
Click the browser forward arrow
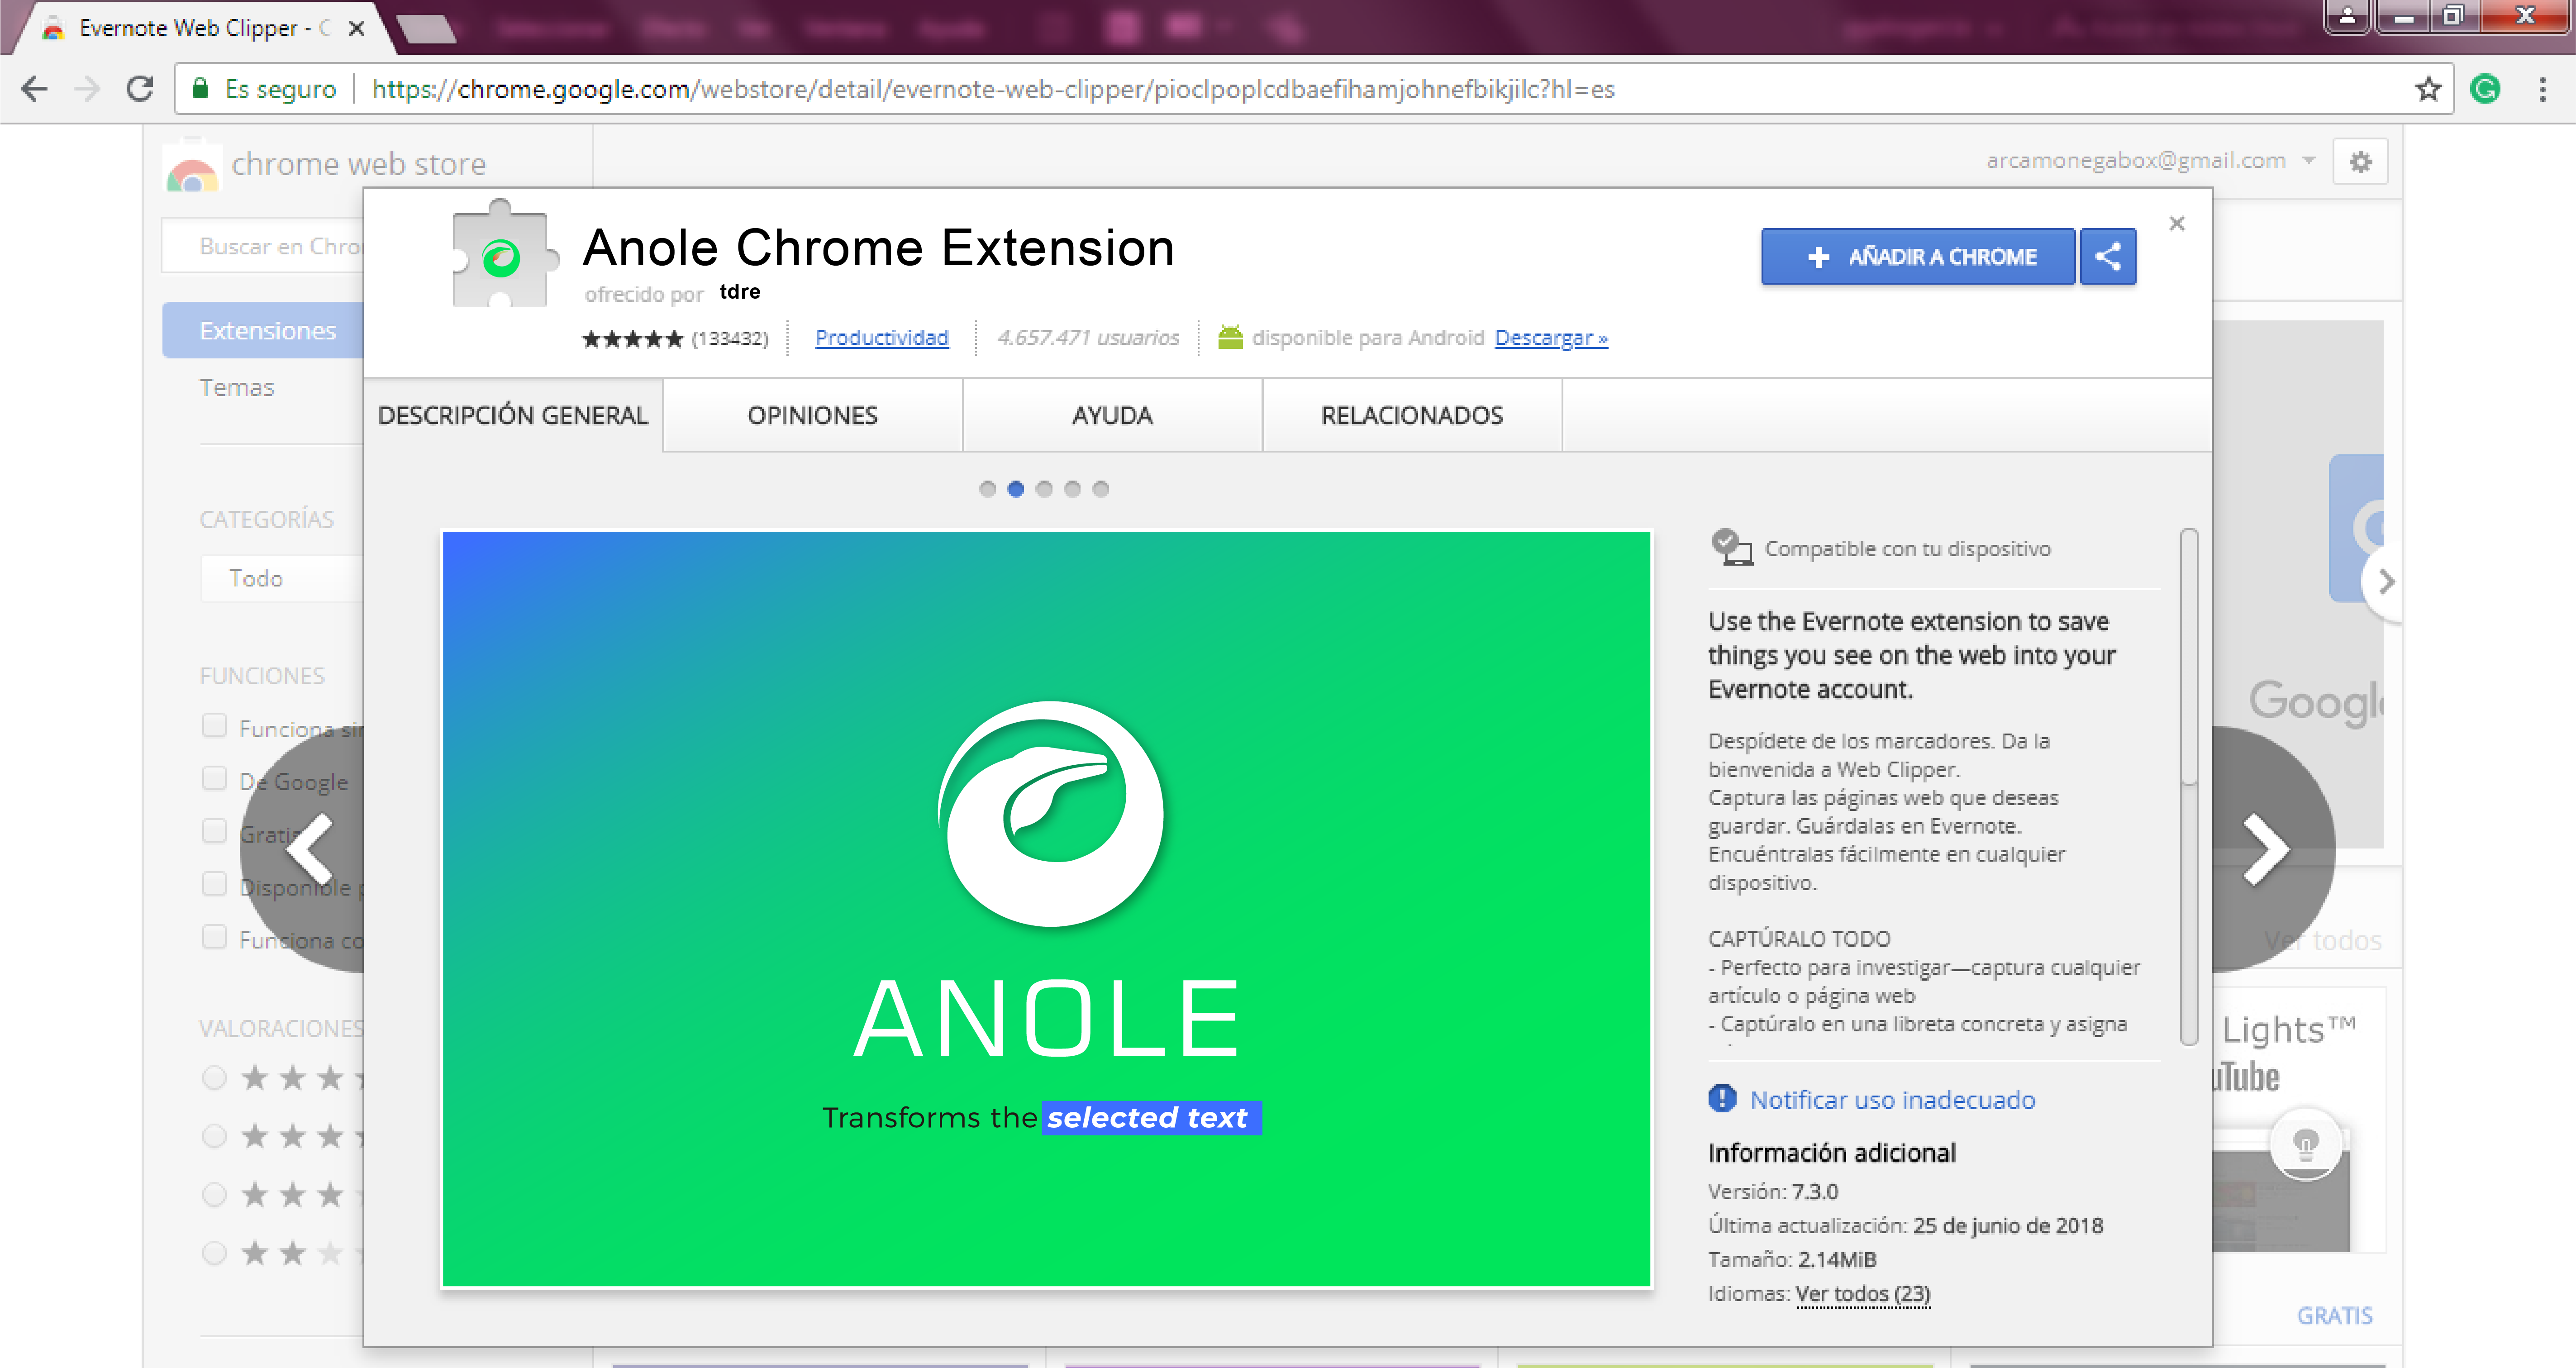point(88,89)
